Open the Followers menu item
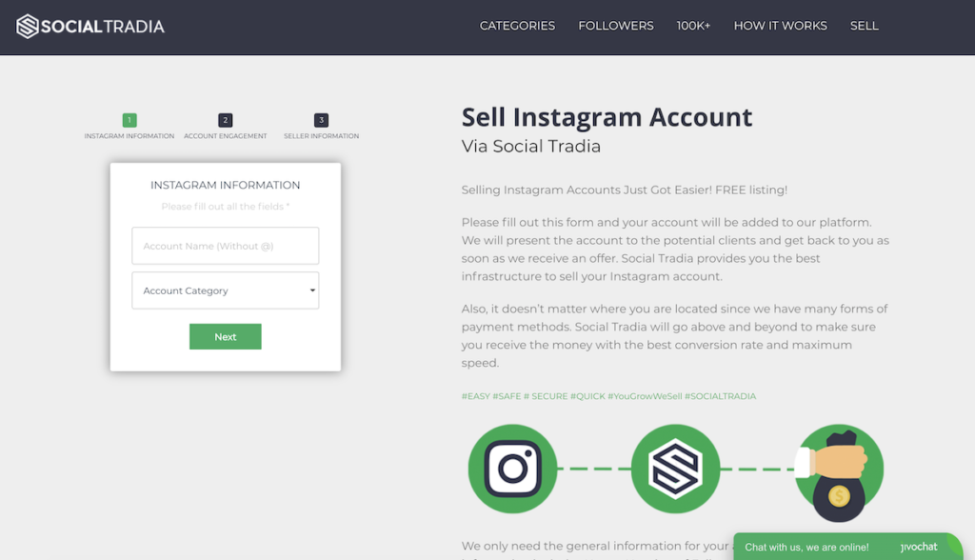This screenshot has width=975, height=560. pyautogui.click(x=616, y=26)
